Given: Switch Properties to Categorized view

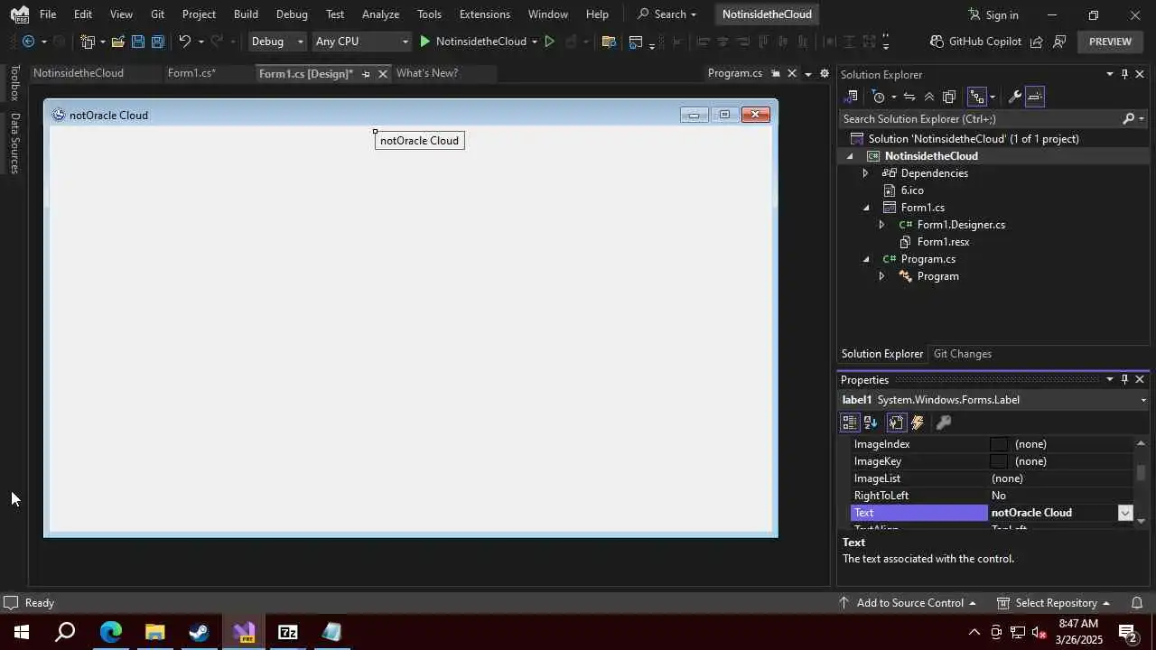Looking at the screenshot, I should [849, 422].
